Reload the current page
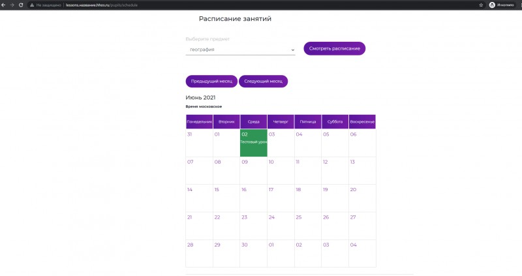 [21, 5]
